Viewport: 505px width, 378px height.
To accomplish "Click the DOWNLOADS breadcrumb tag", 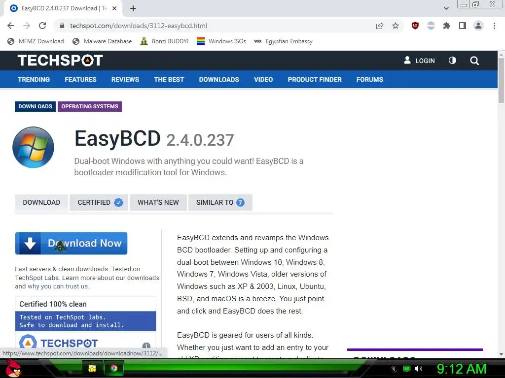I will tap(35, 106).
